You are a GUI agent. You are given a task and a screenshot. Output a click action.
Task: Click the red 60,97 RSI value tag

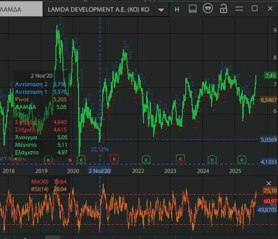tap(270, 201)
